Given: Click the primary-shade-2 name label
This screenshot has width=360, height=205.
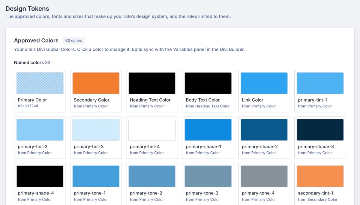Looking at the screenshot, I should (x=260, y=147).
